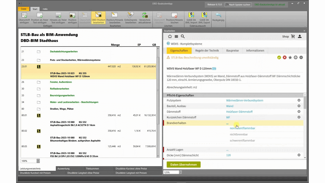Click the envelope mail icon
This screenshot has width=325, height=183.
(x=296, y=58)
